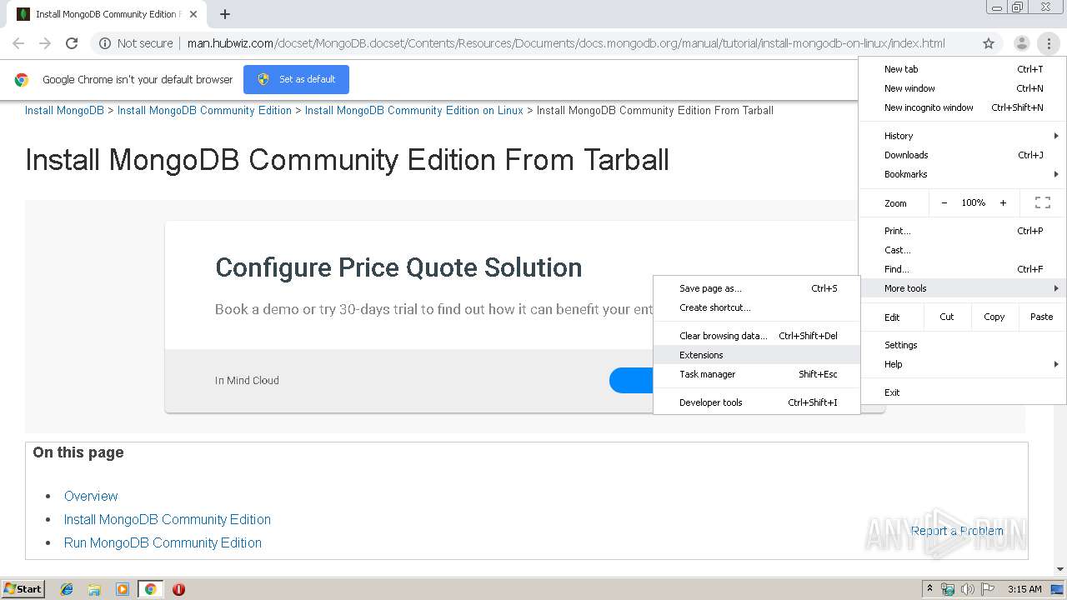Jump to Install MongoDB Community Edition section

point(168,519)
